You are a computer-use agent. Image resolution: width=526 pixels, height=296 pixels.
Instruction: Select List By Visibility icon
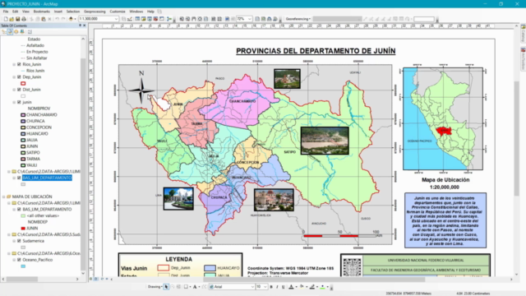pyautogui.click(x=16, y=31)
